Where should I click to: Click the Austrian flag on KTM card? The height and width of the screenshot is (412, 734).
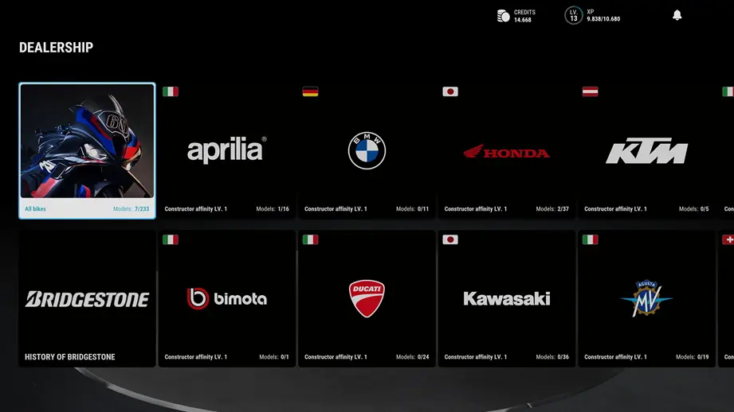pos(591,91)
